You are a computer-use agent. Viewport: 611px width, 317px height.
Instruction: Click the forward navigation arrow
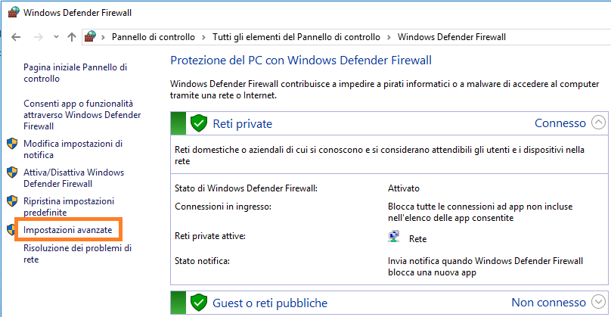pyautogui.click(x=36, y=36)
